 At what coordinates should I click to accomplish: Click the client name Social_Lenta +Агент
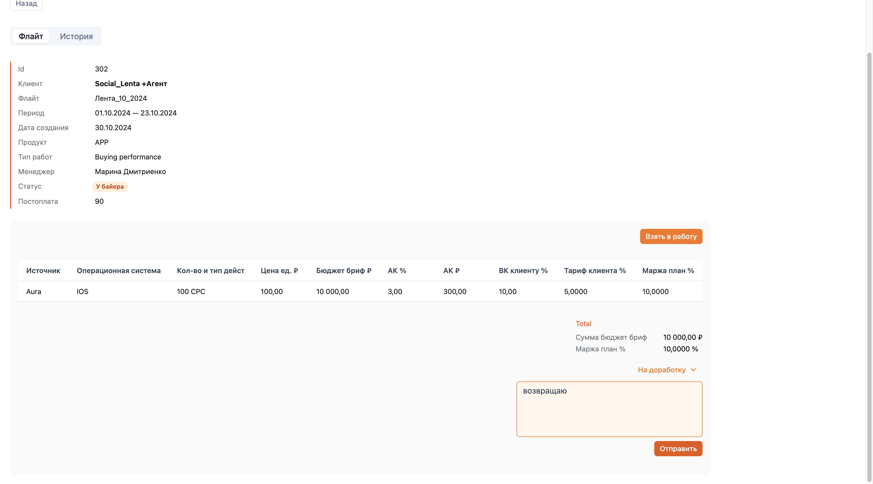click(x=131, y=84)
